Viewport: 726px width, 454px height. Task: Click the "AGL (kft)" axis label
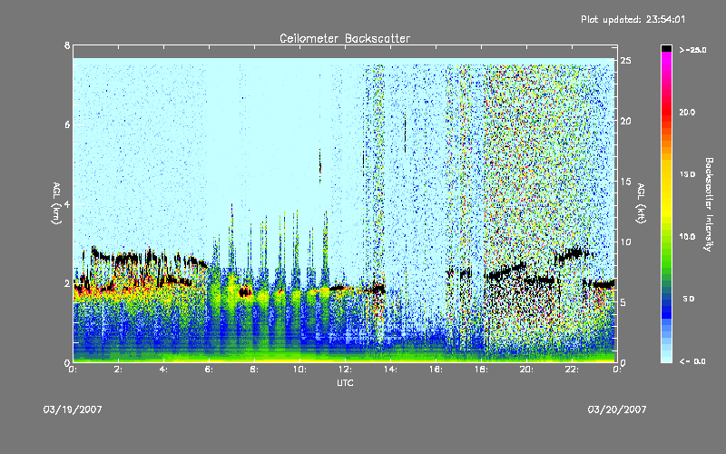(x=642, y=203)
